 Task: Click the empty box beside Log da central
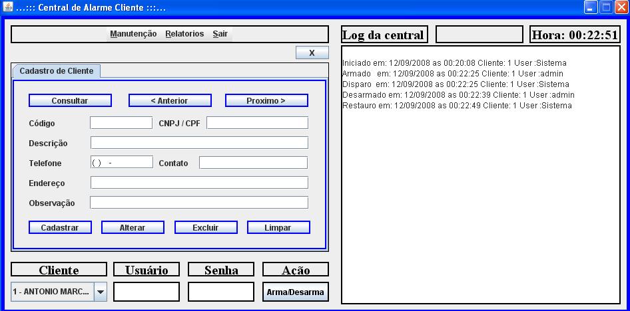click(x=479, y=35)
